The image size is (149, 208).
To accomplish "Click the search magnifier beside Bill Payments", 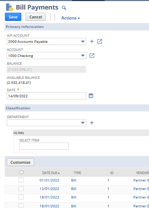I will click(x=64, y=8).
